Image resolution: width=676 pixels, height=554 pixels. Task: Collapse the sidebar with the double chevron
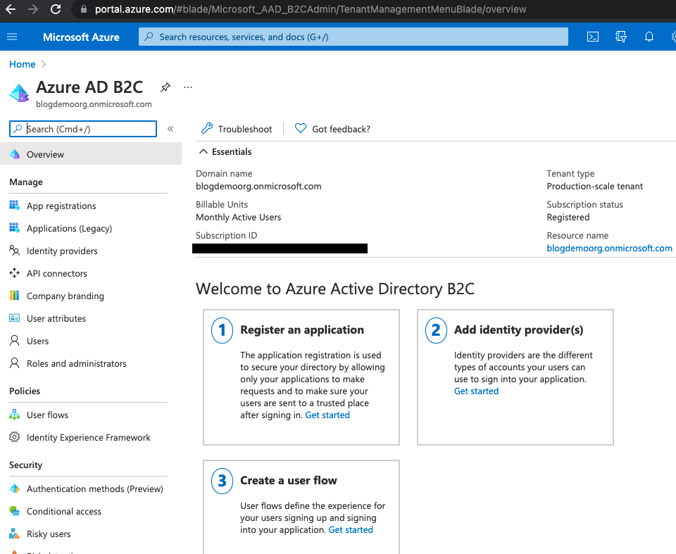click(x=170, y=129)
